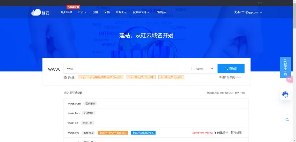The width and height of the screenshot is (296, 142).
Task: Open the 搜索文档 side panel button
Action: pyautogui.click(x=285, y=67)
